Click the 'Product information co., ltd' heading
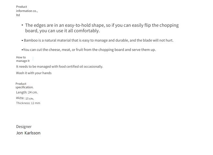Screen dimensions: 213x155 tap(27, 11)
